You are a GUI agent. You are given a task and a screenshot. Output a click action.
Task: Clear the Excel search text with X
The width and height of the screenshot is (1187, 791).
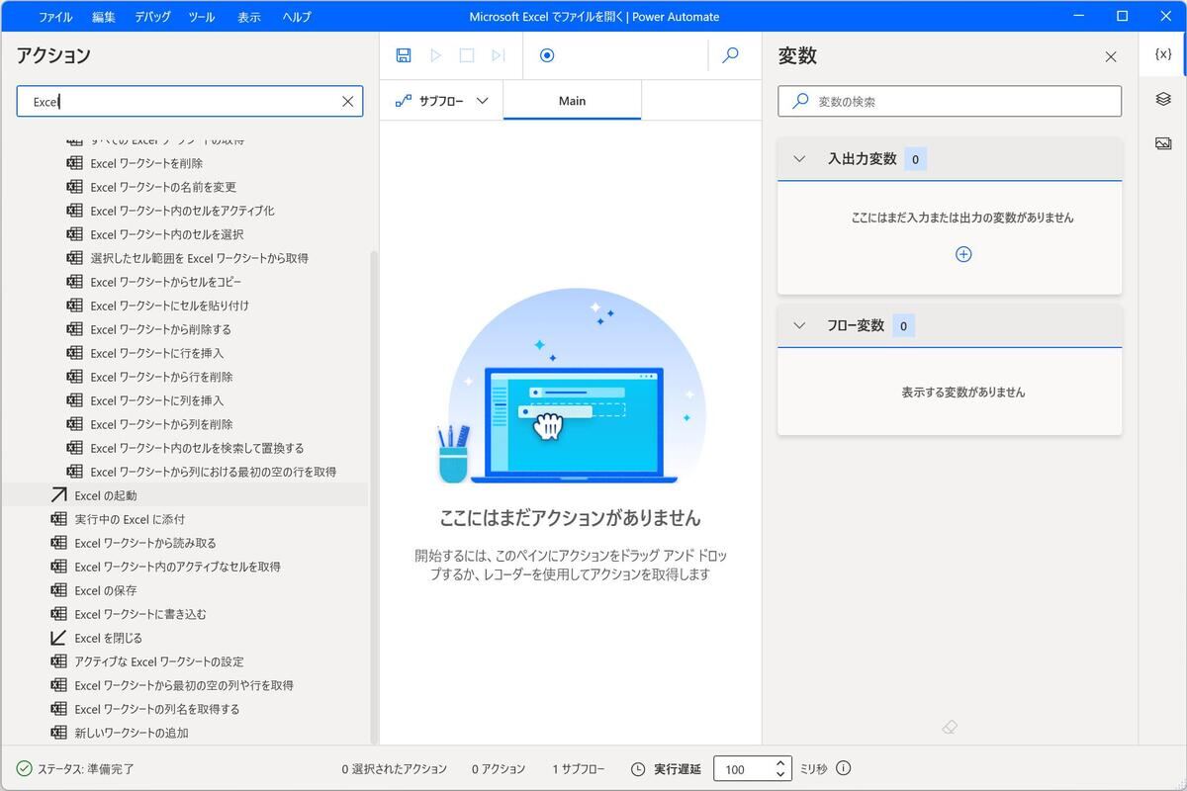coord(348,101)
